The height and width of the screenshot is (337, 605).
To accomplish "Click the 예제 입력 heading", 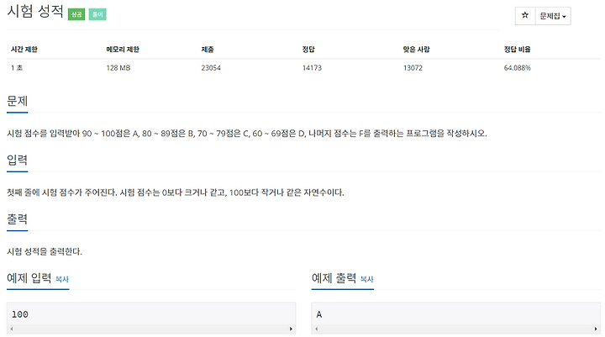I will coord(29,278).
